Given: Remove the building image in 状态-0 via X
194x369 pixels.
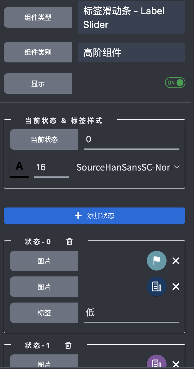Looking at the screenshot, I should (x=176, y=287).
